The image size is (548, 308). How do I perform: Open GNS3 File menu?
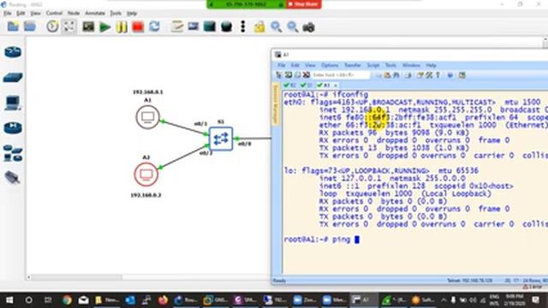click(8, 14)
